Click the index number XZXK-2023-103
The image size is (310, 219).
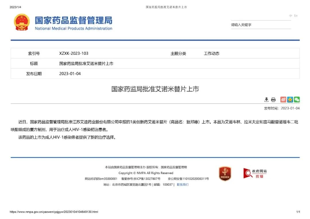click(74, 53)
